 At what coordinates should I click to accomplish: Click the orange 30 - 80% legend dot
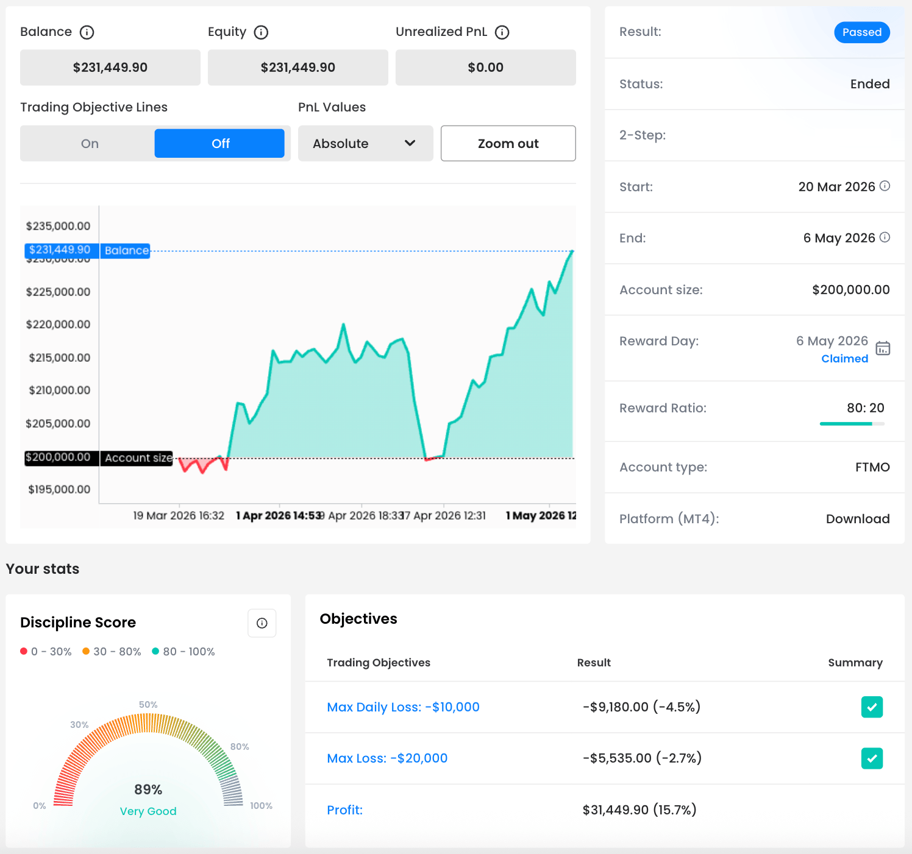click(x=86, y=651)
